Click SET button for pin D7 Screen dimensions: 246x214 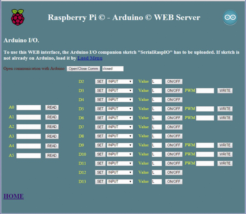[100, 127]
